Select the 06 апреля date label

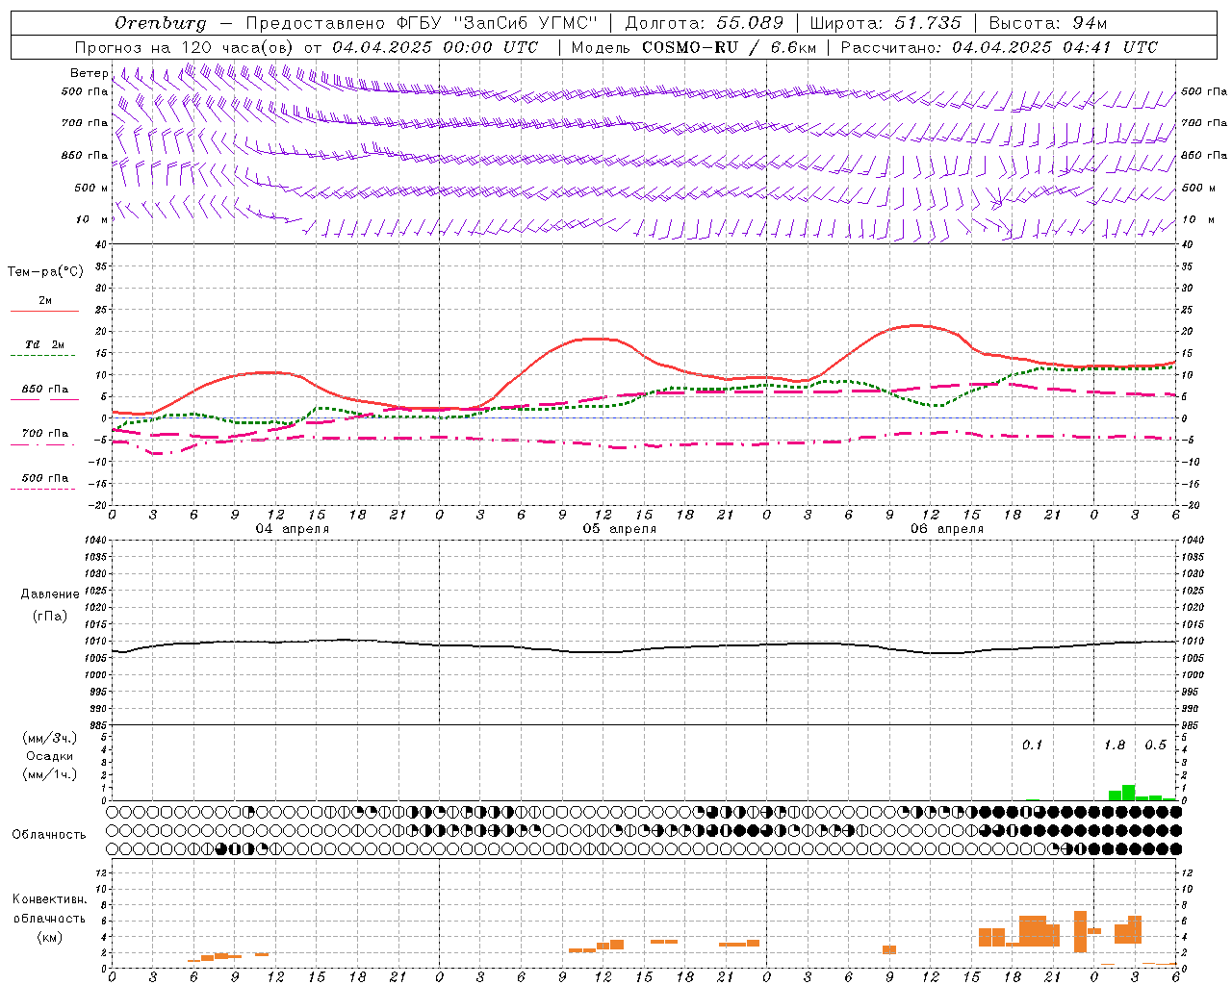946,529
